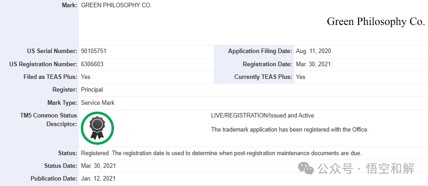Screen dimensions: 428x186
Task: Click the US serial number 90105751
Action: tap(93, 51)
